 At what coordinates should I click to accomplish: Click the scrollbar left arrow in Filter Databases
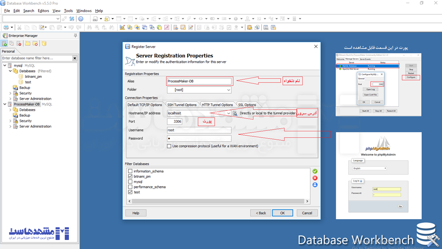coord(130,201)
